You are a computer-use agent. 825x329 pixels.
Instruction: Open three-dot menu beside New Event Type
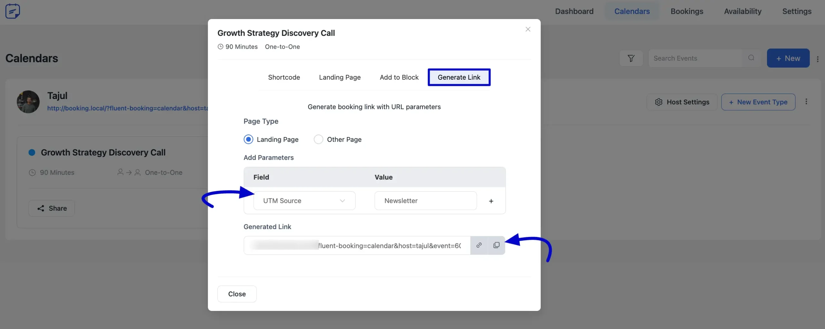pos(806,102)
